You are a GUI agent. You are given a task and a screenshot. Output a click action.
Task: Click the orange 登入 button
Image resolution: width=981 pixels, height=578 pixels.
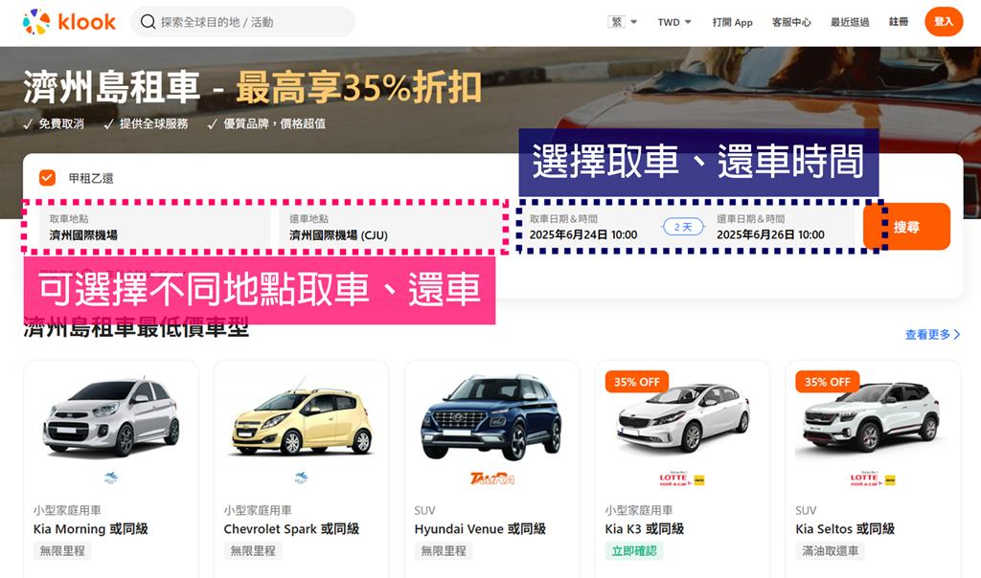click(944, 22)
